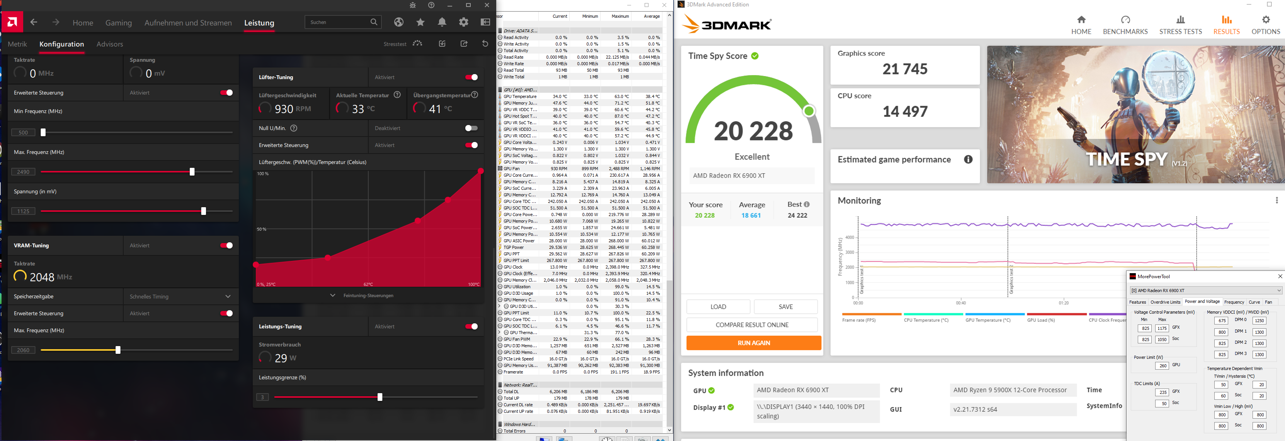Disable VRAM-Tuning toggle
The width and height of the screenshot is (1285, 441).
[226, 245]
